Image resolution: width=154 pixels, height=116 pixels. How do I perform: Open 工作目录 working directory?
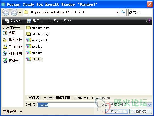pos(13,47)
